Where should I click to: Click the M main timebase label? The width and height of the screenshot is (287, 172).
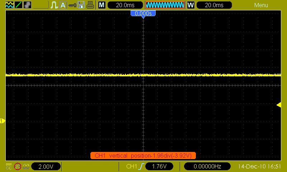102,5
